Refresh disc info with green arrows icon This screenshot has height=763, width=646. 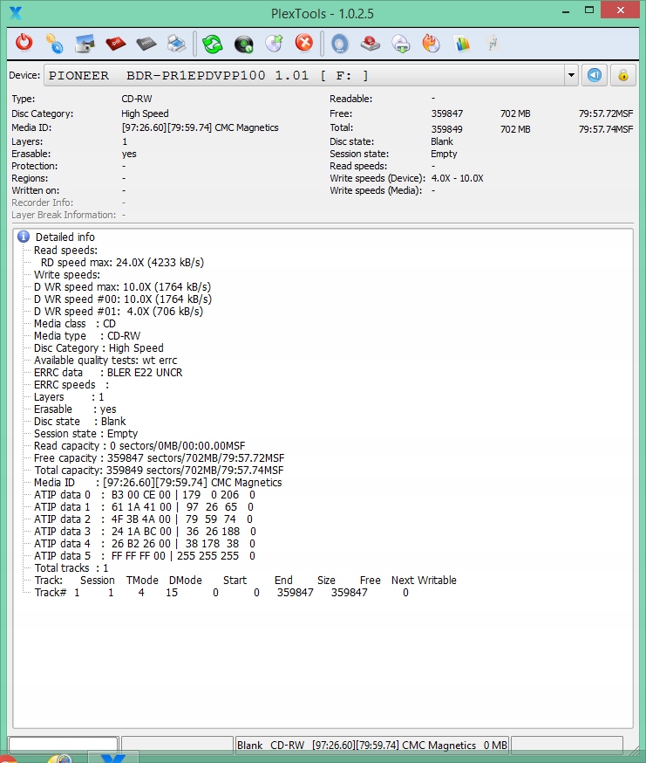[213, 44]
